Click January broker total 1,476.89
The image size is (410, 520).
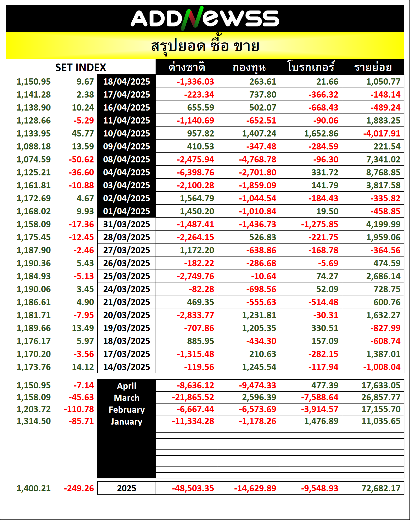click(321, 421)
